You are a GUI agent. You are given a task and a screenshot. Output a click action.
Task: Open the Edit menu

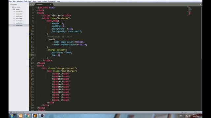pos(14,1)
